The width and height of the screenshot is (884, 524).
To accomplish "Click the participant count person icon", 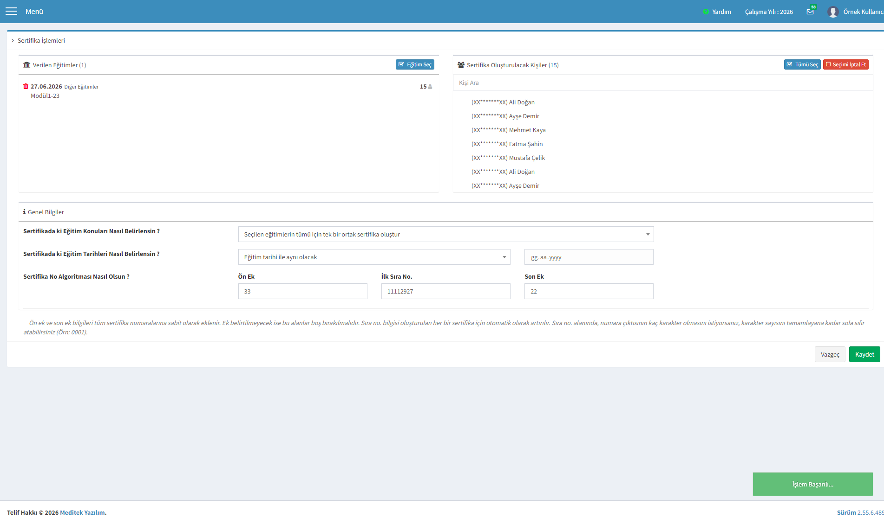I will click(430, 87).
